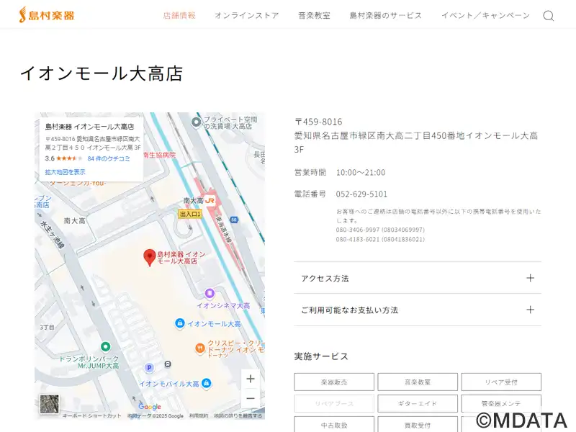Image resolution: width=576 pixels, height=432 pixels.
Task: Click the リペア受付 service button
Action: [x=501, y=382]
